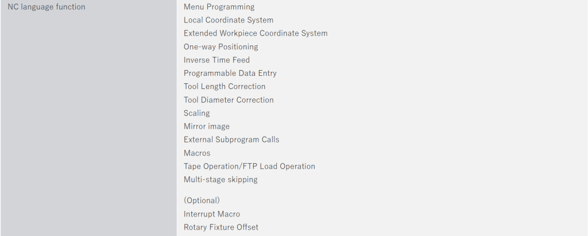
Task: Click the (Optional) label
Action: point(202,200)
